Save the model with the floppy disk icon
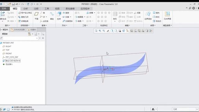This screenshot has height=112, width=199. 13,4
